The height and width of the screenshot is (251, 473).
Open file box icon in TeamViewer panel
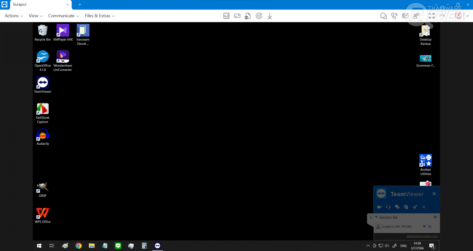coord(406,207)
